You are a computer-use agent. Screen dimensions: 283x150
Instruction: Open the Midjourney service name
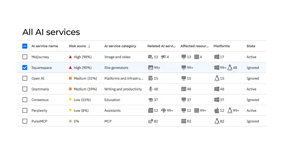[40, 57]
